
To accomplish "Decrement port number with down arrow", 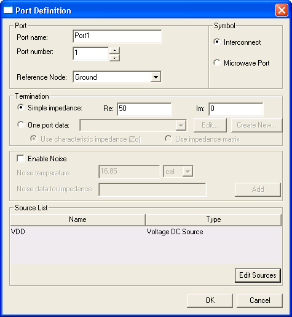I will pyautogui.click(x=115, y=58).
